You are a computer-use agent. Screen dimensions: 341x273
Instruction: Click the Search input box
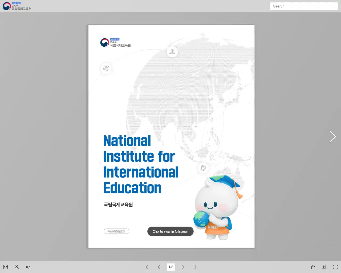point(304,6)
